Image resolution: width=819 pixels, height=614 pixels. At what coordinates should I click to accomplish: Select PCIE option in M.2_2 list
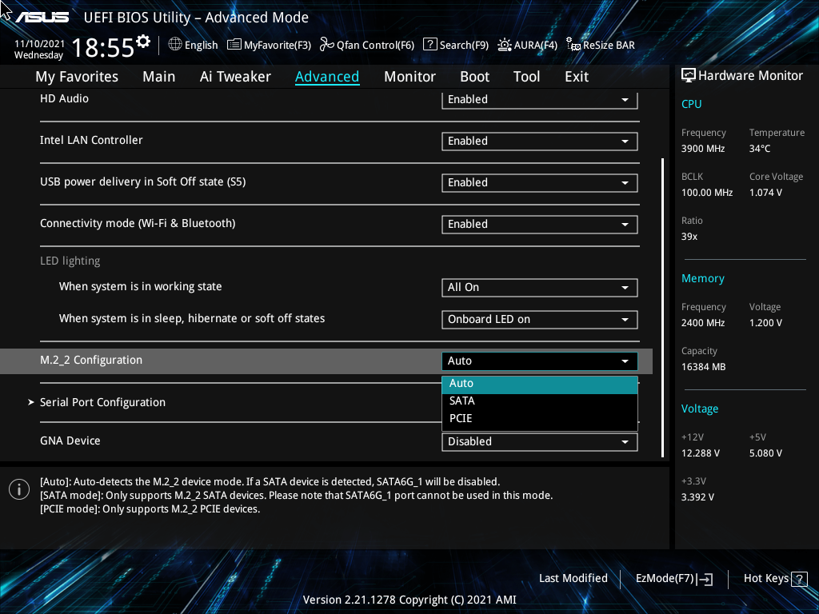(540, 419)
